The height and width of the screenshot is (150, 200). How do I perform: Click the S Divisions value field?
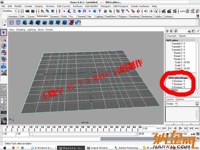tap(184, 81)
